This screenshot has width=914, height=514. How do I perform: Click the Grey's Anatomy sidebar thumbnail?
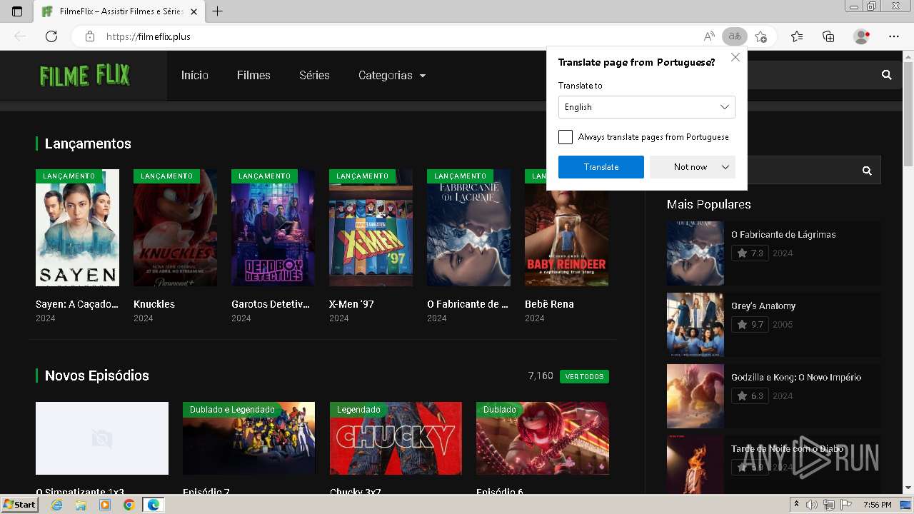tap(695, 325)
